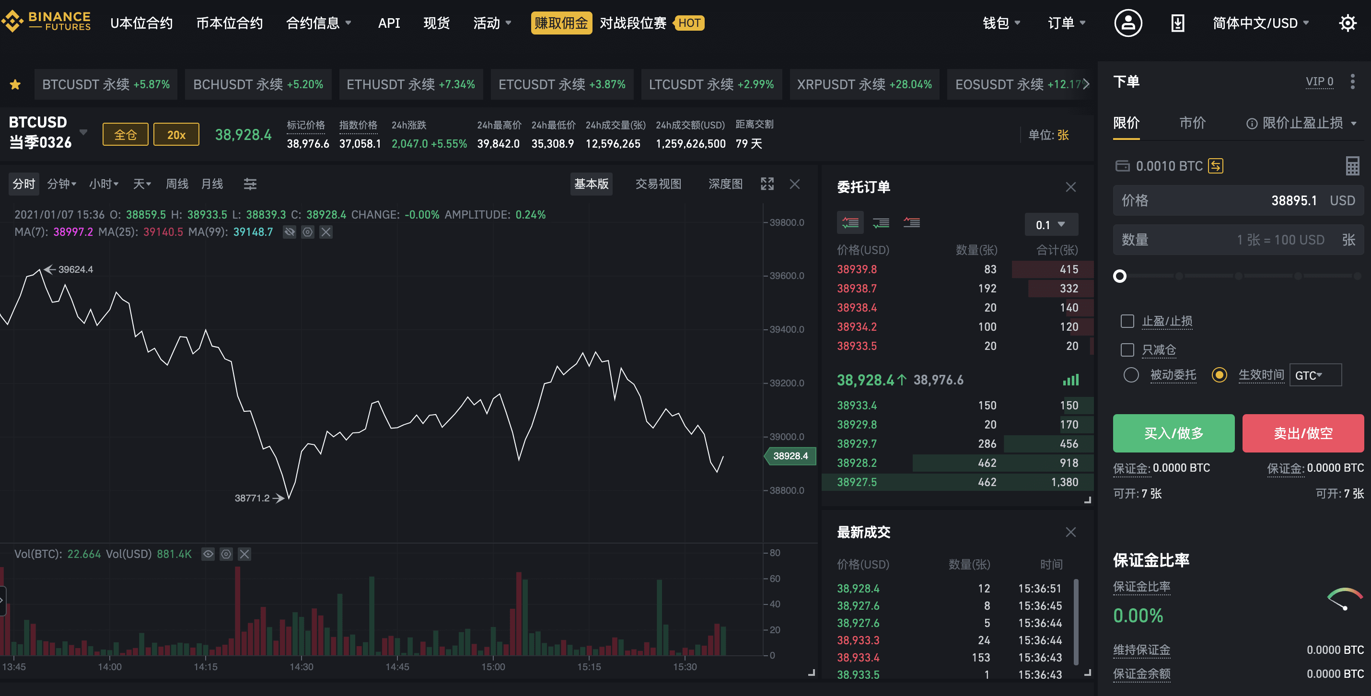The image size is (1371, 696).
Task: Click the 赚取佣金 button
Action: click(x=561, y=23)
